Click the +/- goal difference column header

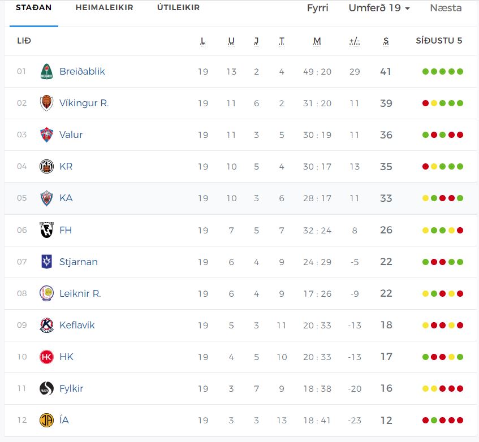[x=355, y=41]
